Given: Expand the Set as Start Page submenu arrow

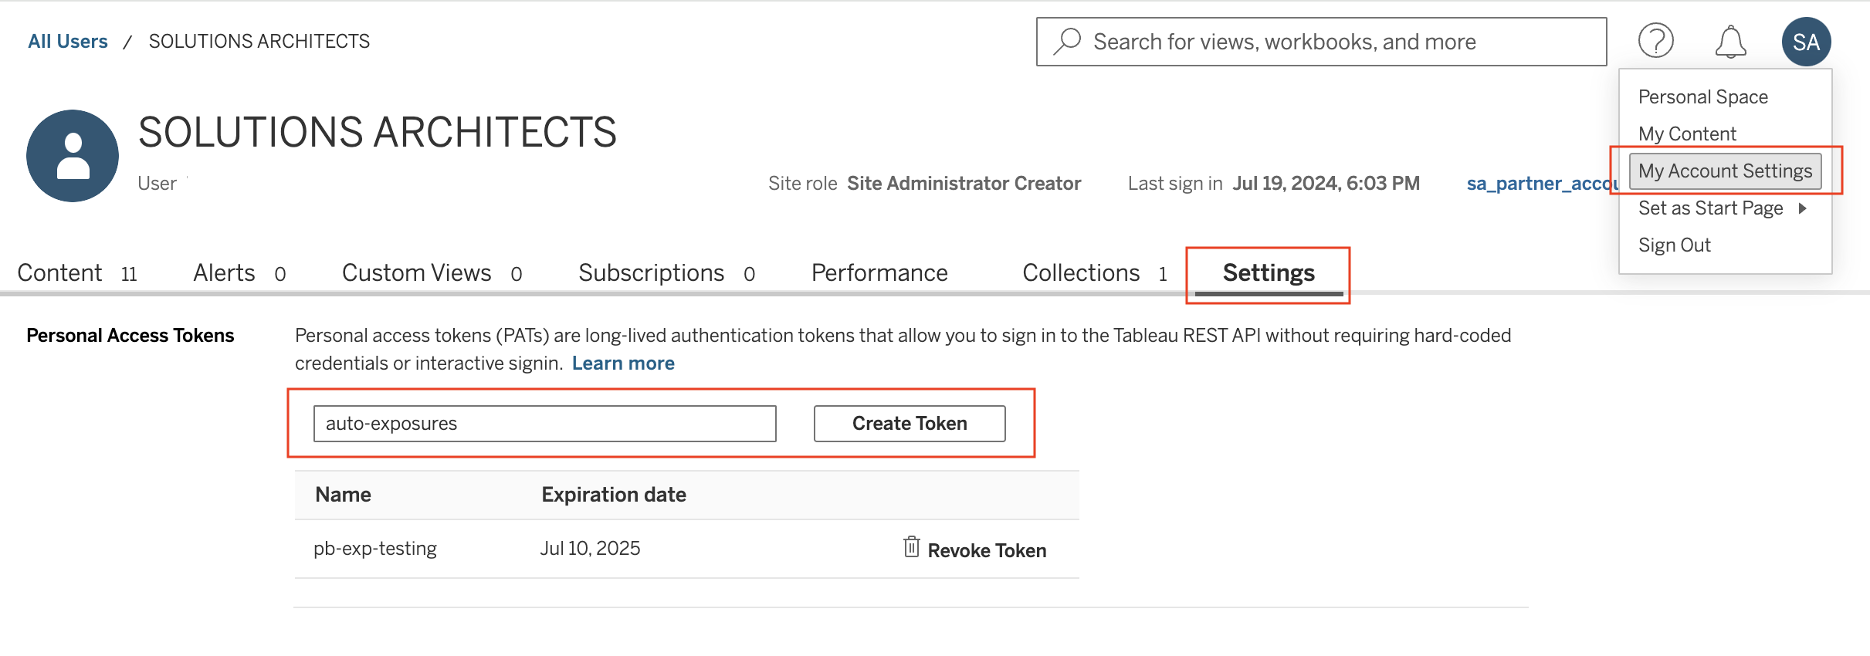Looking at the screenshot, I should 1802,208.
